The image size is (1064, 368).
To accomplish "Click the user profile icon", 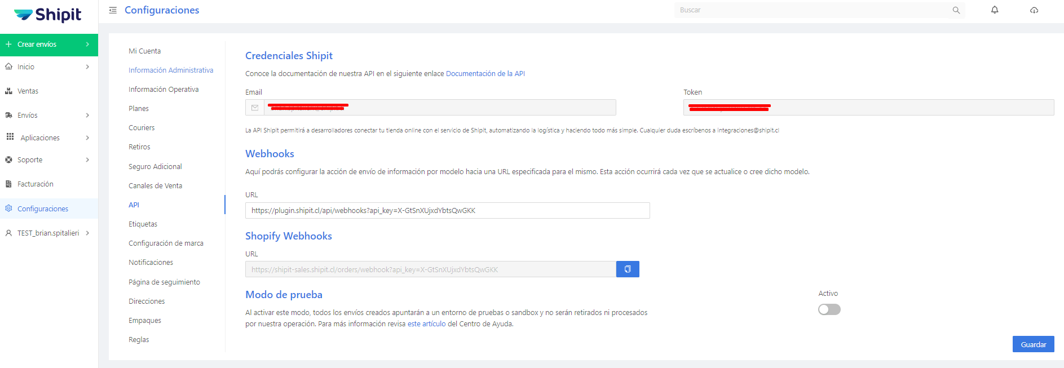I will pos(8,233).
